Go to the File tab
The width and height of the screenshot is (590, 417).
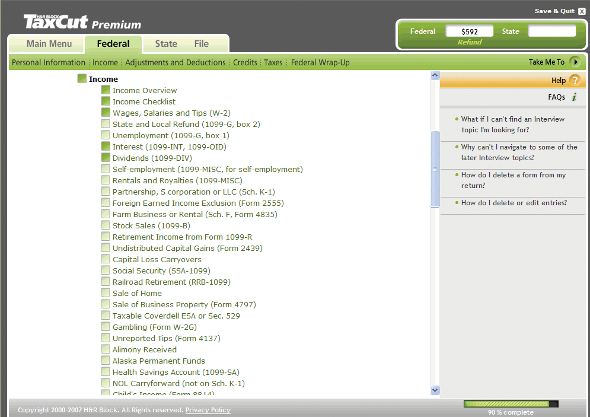[x=201, y=44]
